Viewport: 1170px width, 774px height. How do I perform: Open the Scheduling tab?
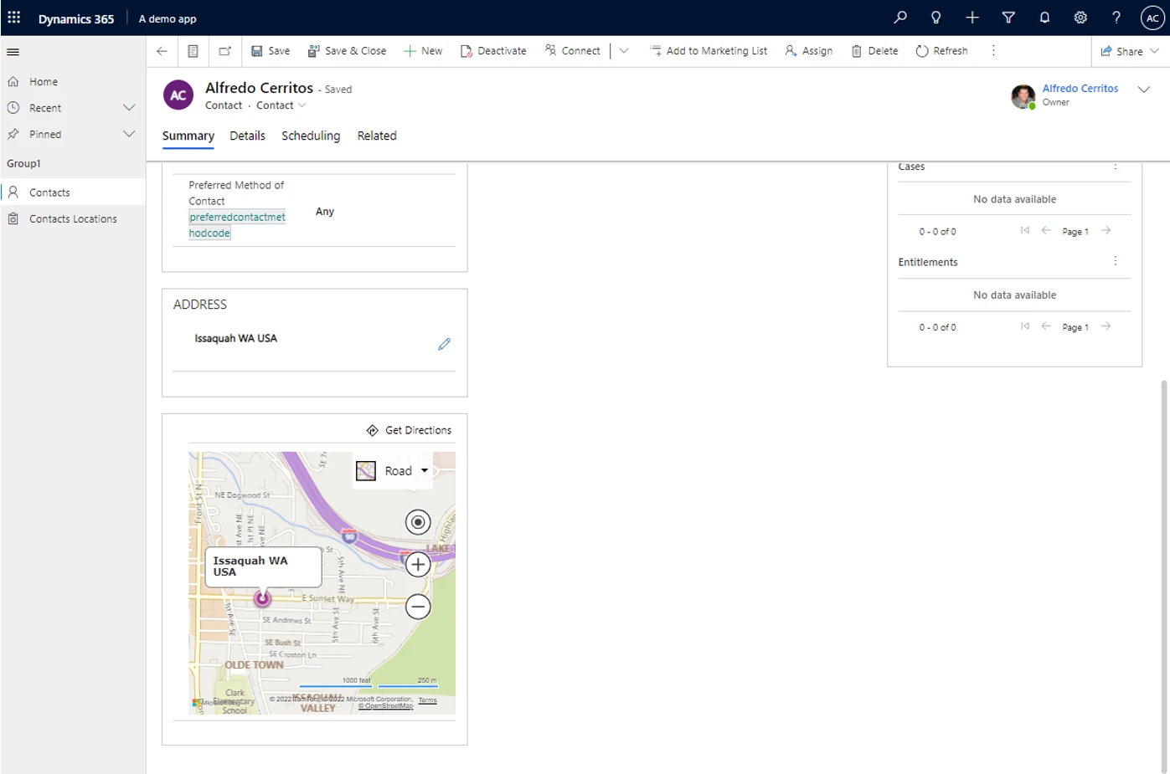pyautogui.click(x=311, y=136)
